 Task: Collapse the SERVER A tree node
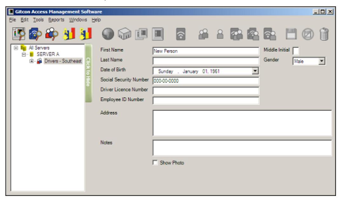[24, 54]
